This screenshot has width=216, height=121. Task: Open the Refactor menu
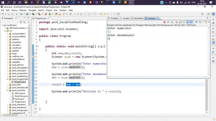tap(23, 10)
